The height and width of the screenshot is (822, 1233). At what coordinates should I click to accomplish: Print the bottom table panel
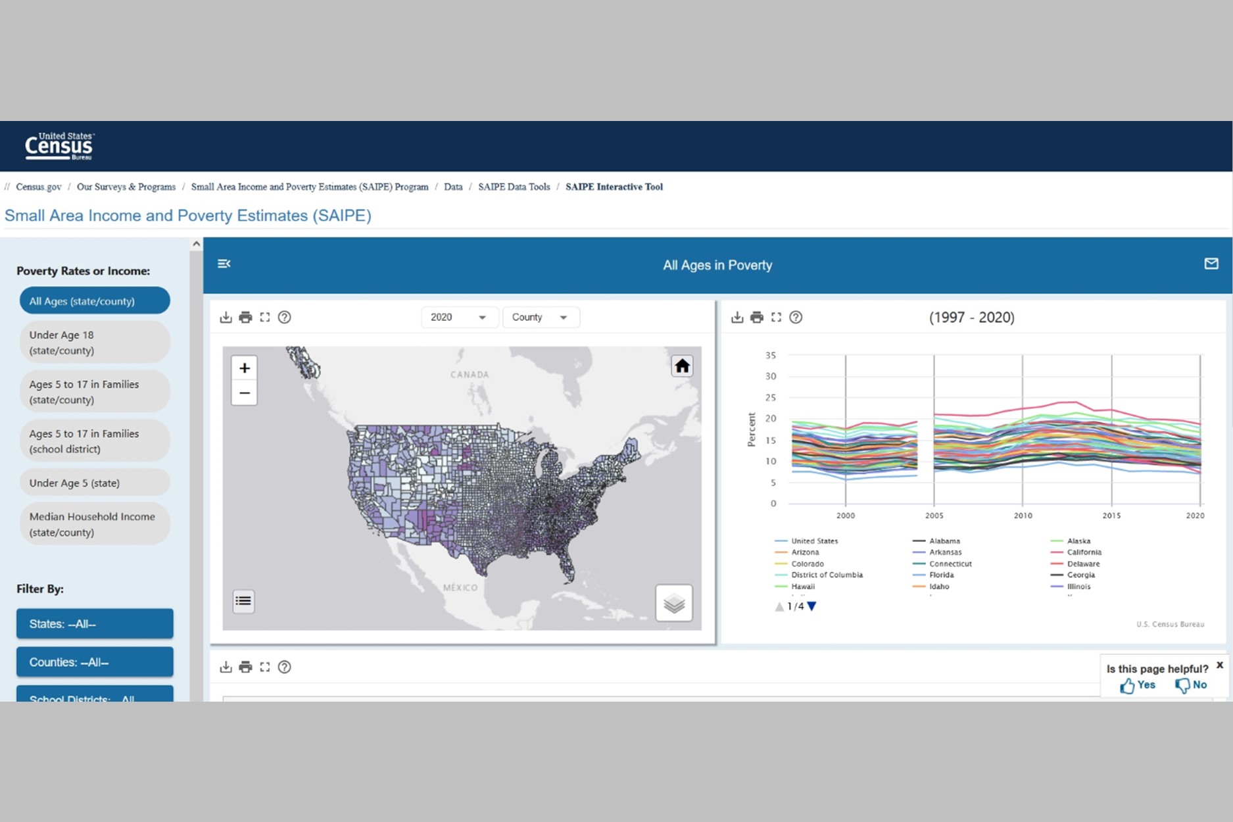[245, 667]
